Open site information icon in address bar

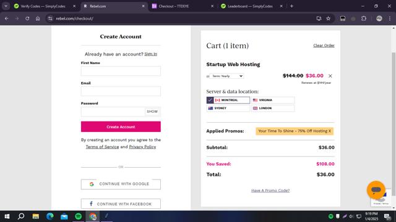(50, 18)
